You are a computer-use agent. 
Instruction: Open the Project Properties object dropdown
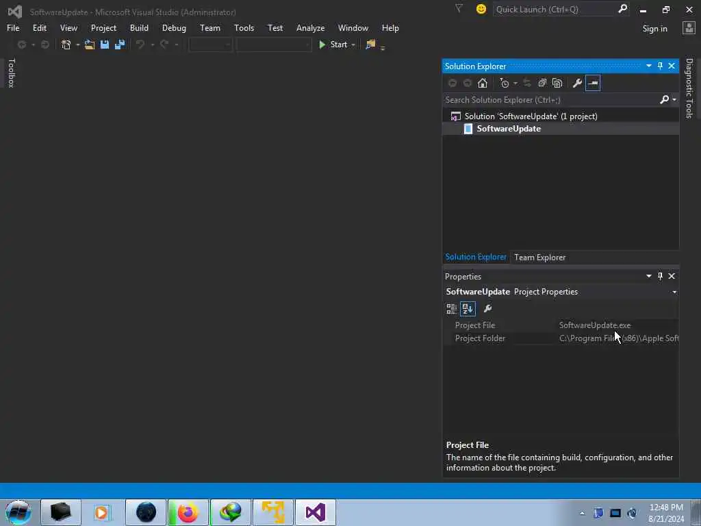coord(674,292)
